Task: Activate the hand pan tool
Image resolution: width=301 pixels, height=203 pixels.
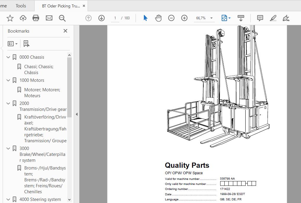Action: point(158,18)
